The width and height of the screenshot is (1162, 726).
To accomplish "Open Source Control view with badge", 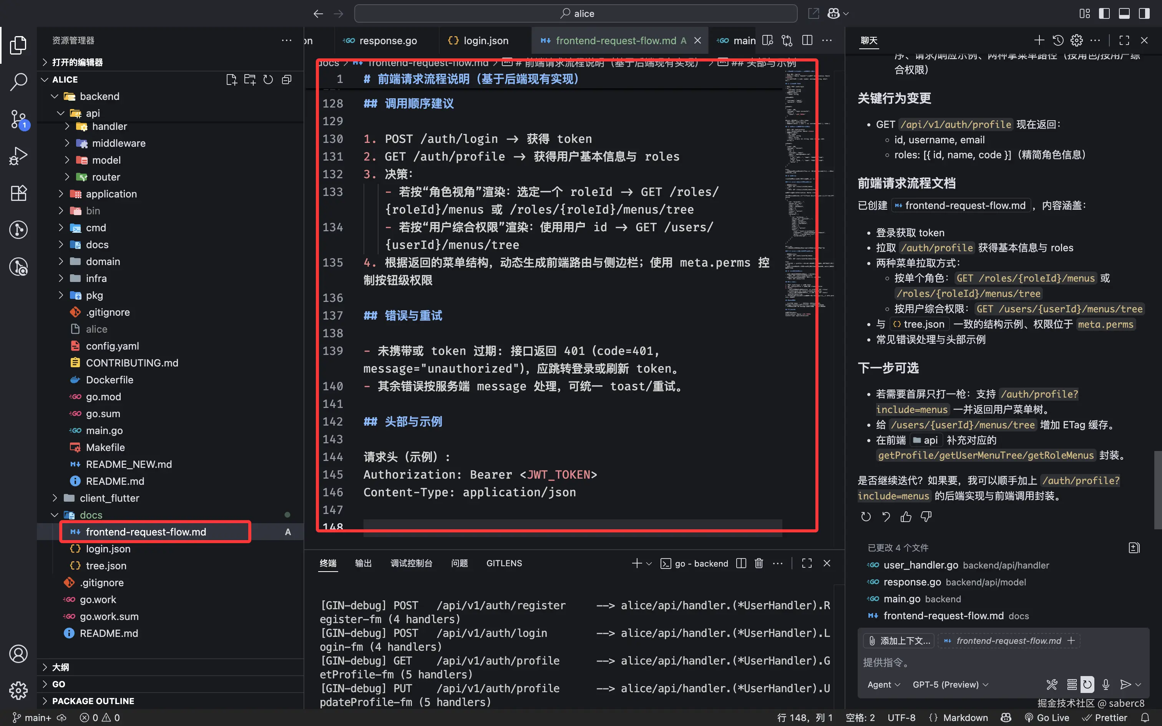I will 18,119.
